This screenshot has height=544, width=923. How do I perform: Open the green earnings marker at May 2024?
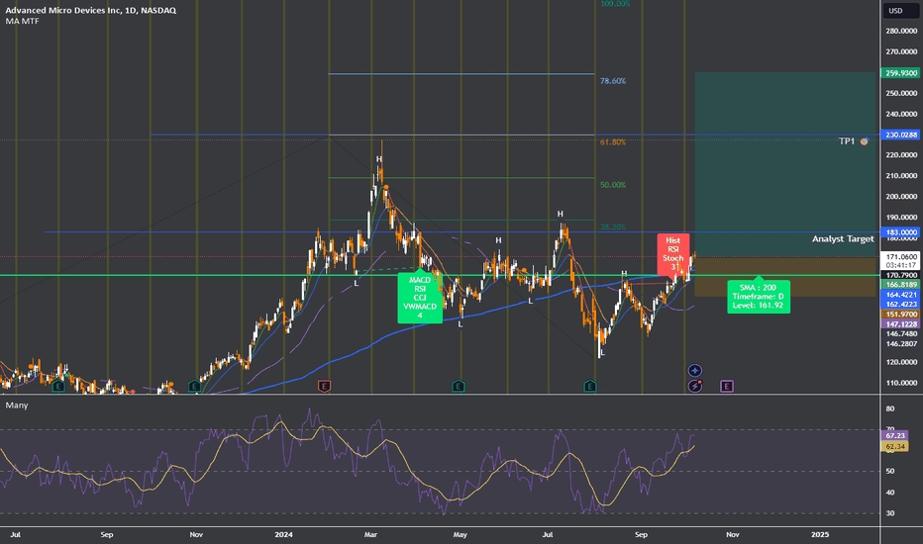458,387
